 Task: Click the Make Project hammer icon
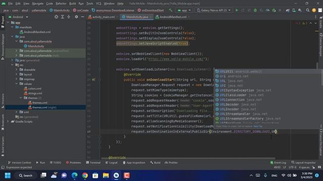pos(171,10)
